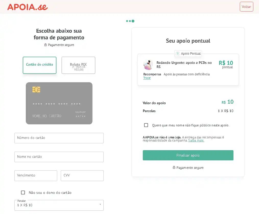
Task: Click the card chip icon
Action: (x=36, y=89)
